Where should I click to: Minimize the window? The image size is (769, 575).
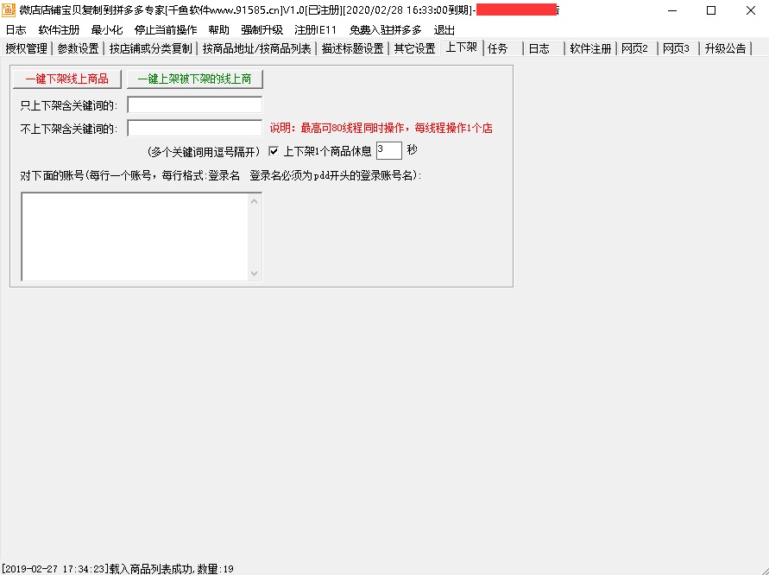pos(672,10)
